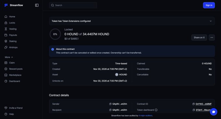221x119 pixels.
Task: Go to Locks in the sidebar
Action: [x=12, y=23]
